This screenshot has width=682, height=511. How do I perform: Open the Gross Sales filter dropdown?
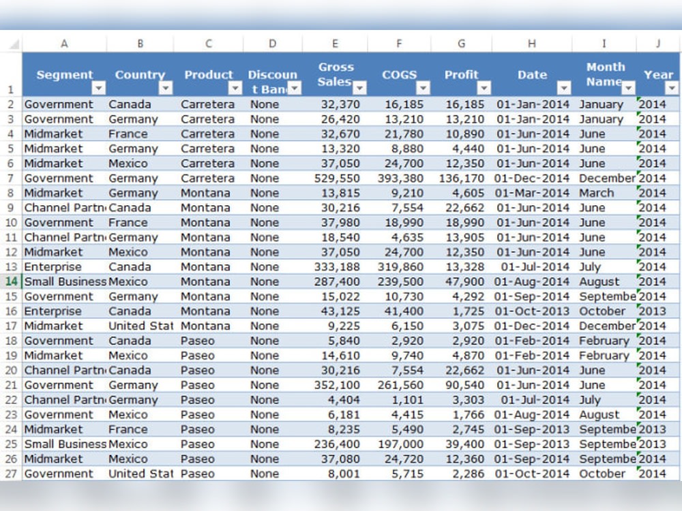coord(359,88)
